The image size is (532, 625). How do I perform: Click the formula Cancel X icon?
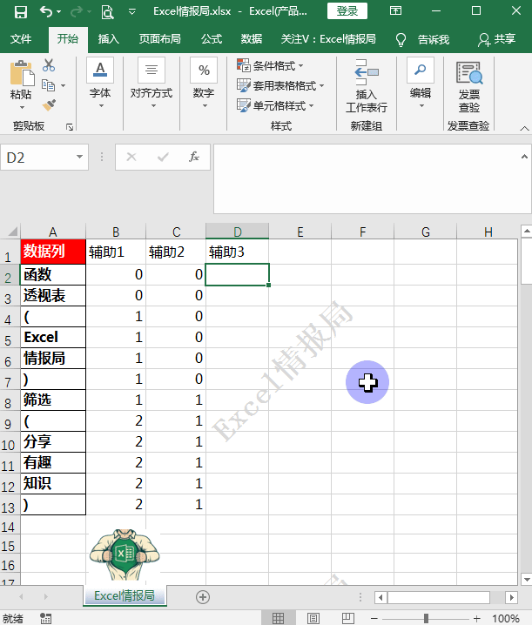pos(131,157)
